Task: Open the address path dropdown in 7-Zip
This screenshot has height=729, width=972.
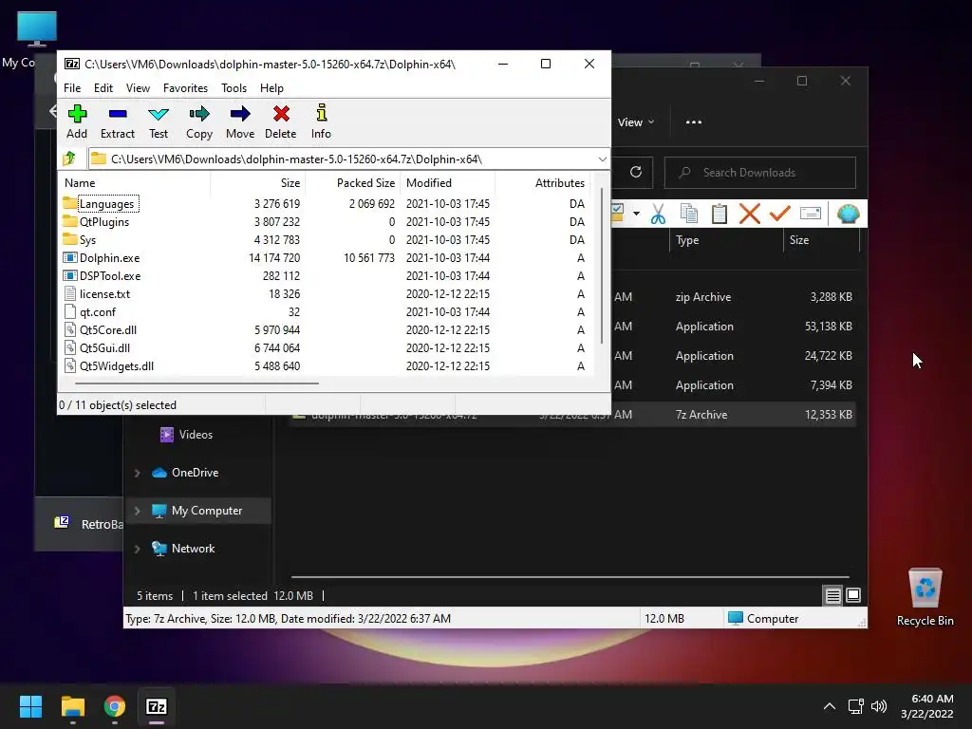Action: tap(602, 159)
